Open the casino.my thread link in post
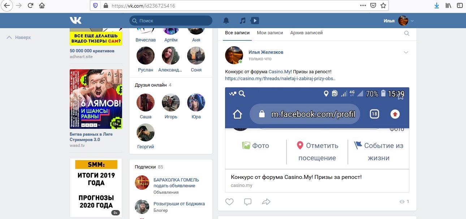 pos(280,78)
